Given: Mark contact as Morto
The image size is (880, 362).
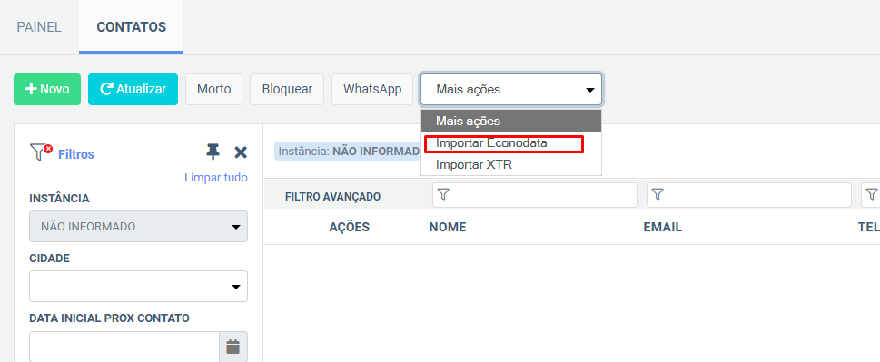Looking at the screenshot, I should click(213, 89).
